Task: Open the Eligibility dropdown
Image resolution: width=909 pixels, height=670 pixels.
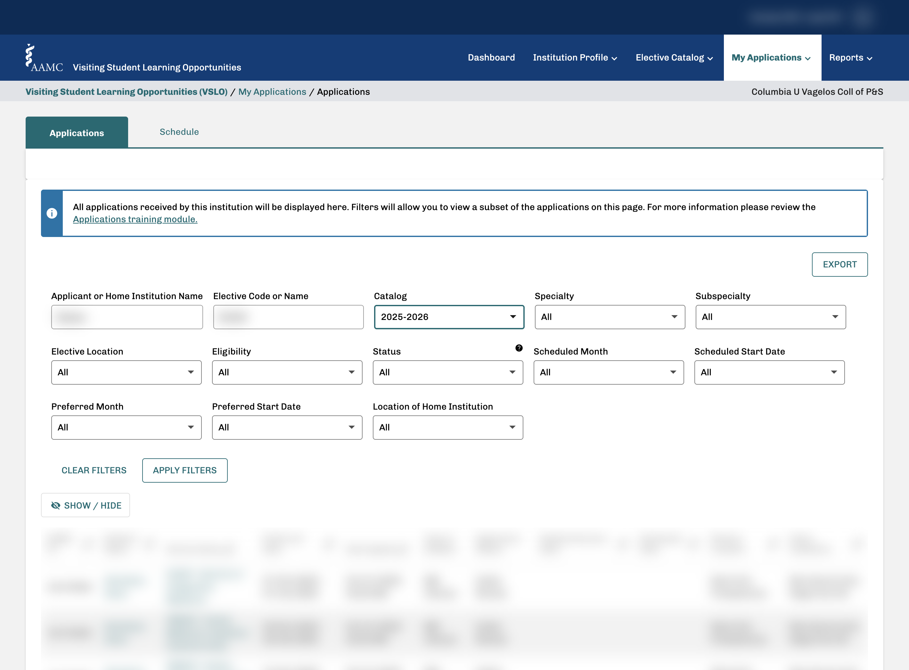Action: coord(287,372)
